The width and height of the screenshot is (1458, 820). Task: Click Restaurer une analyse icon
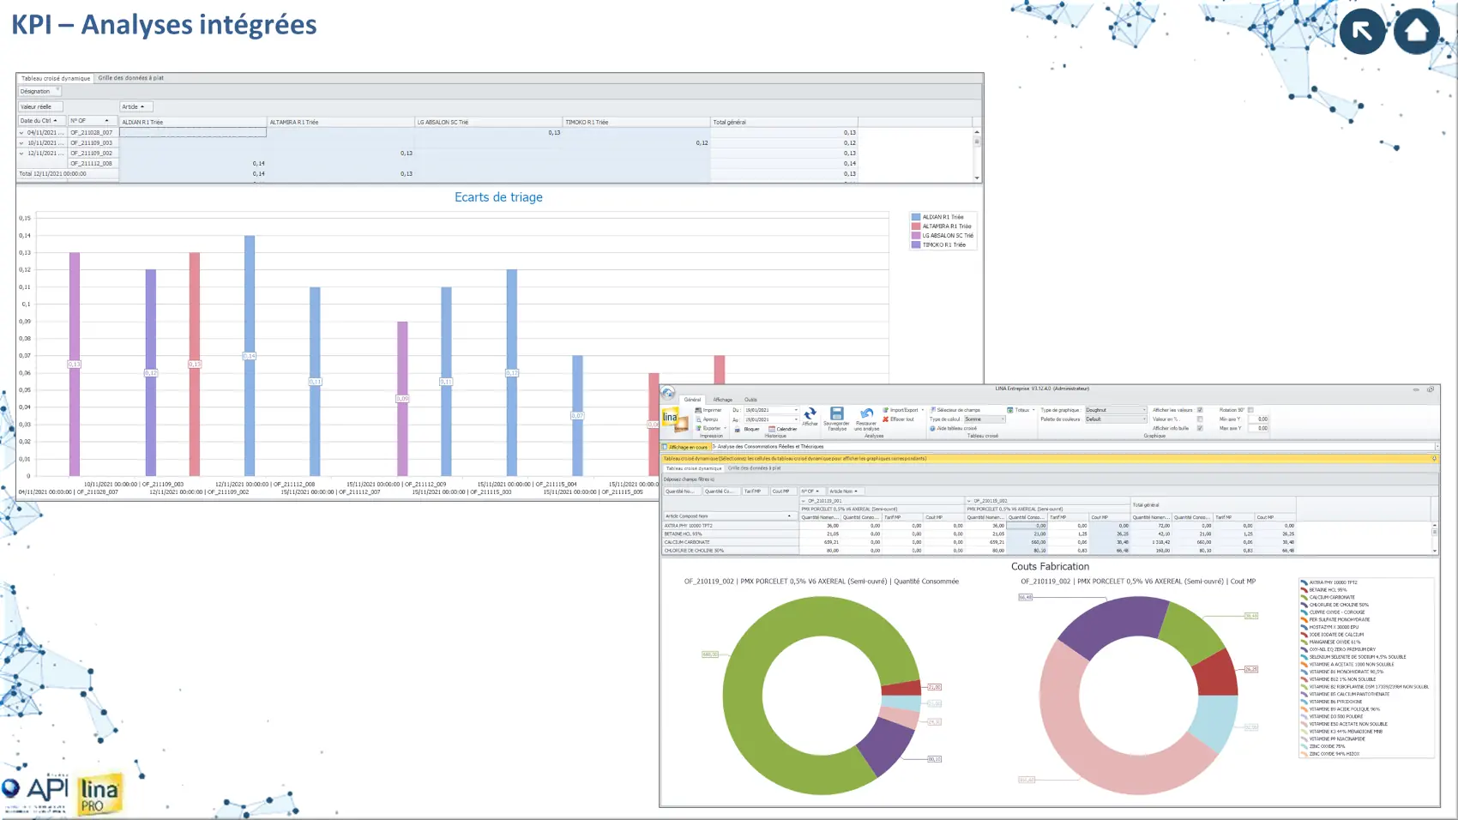point(866,414)
